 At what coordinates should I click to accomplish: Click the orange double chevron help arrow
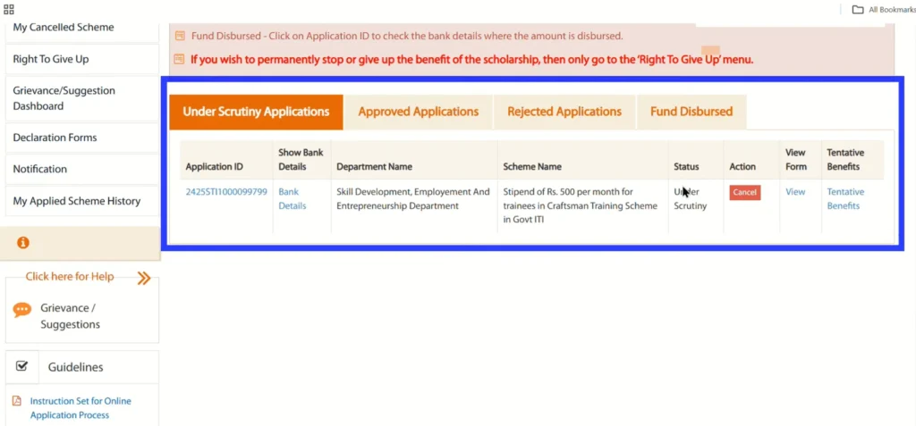(x=143, y=278)
